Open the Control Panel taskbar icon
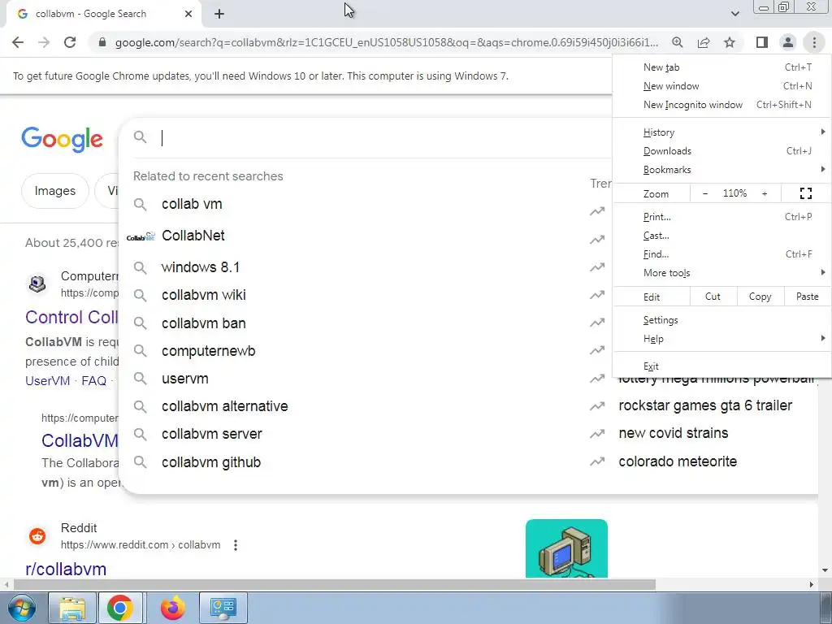Image resolution: width=832 pixels, height=624 pixels. 223,608
